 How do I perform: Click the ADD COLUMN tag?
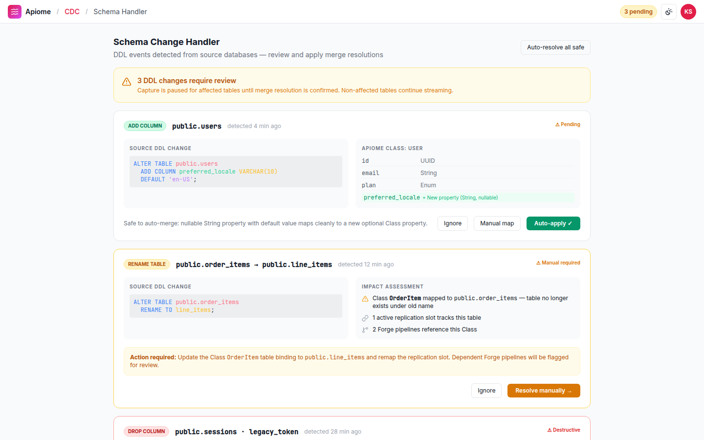(x=145, y=126)
